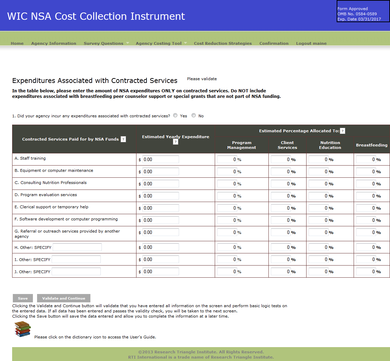Click Consulting Nutrition Professionals expenditure field
The height and width of the screenshot is (361, 390).
[160, 184]
